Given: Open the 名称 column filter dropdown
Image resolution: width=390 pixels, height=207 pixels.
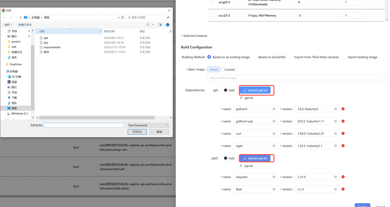Looking at the screenshot, I should click(101, 31).
